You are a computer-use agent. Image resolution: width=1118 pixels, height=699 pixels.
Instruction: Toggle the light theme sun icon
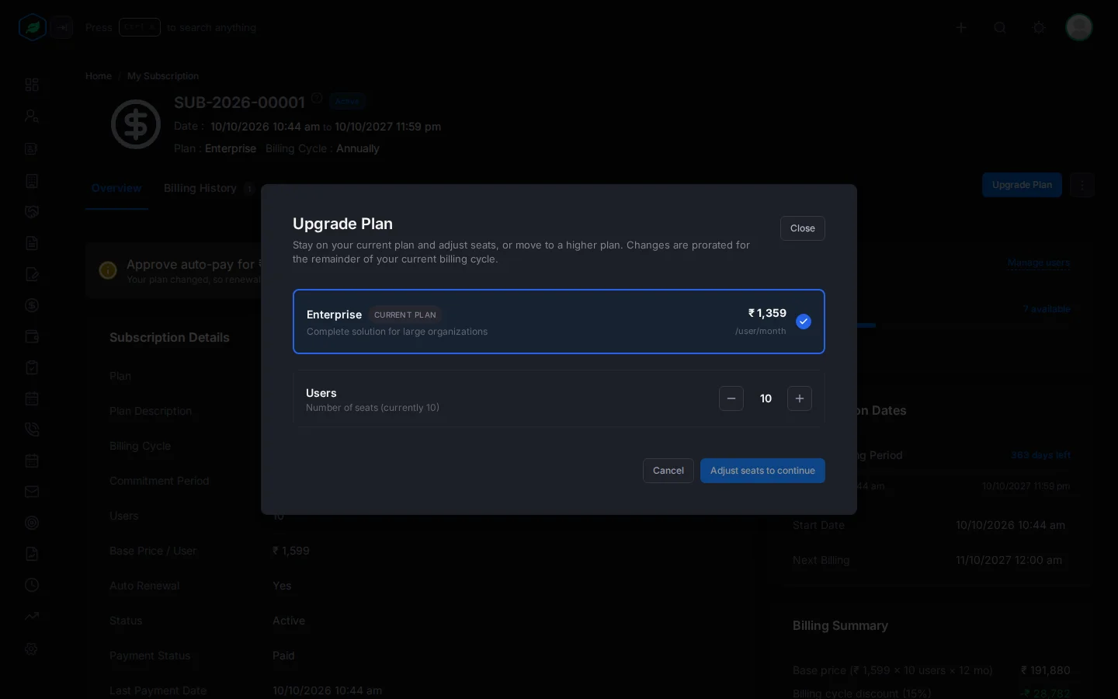point(1039,27)
